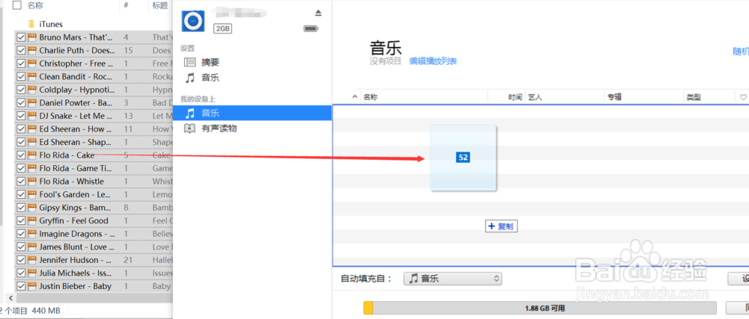Uncheck Daniel Powter file checkbox

click(x=20, y=103)
